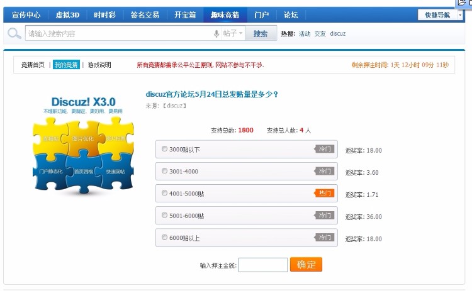Click the discuz hot search link
The image size is (472, 291).
338,34
